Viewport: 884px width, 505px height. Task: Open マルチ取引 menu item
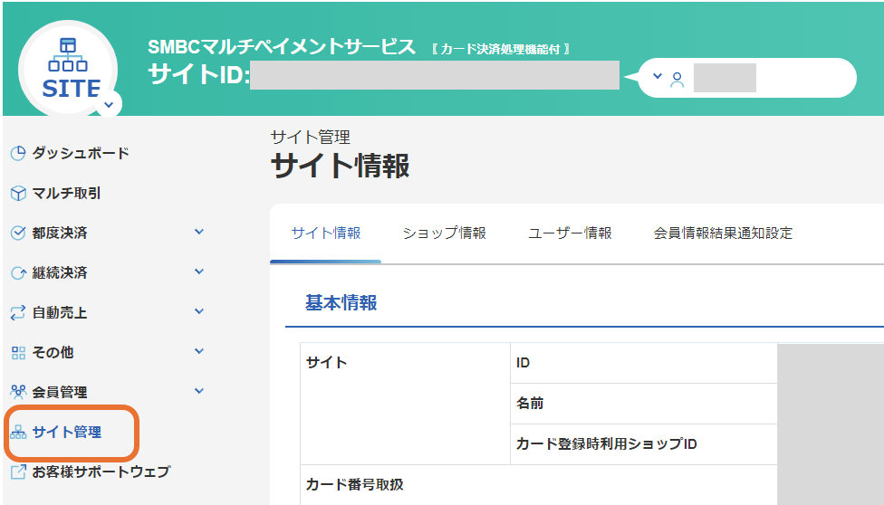pos(66,194)
